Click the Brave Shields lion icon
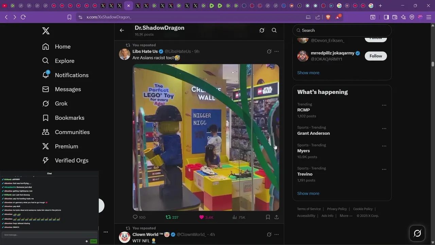Viewport: 435px width, 245px height. 328,17
